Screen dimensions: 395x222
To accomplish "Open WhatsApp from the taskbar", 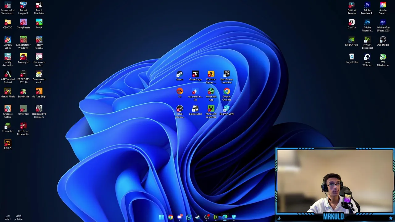I will coord(189,217).
